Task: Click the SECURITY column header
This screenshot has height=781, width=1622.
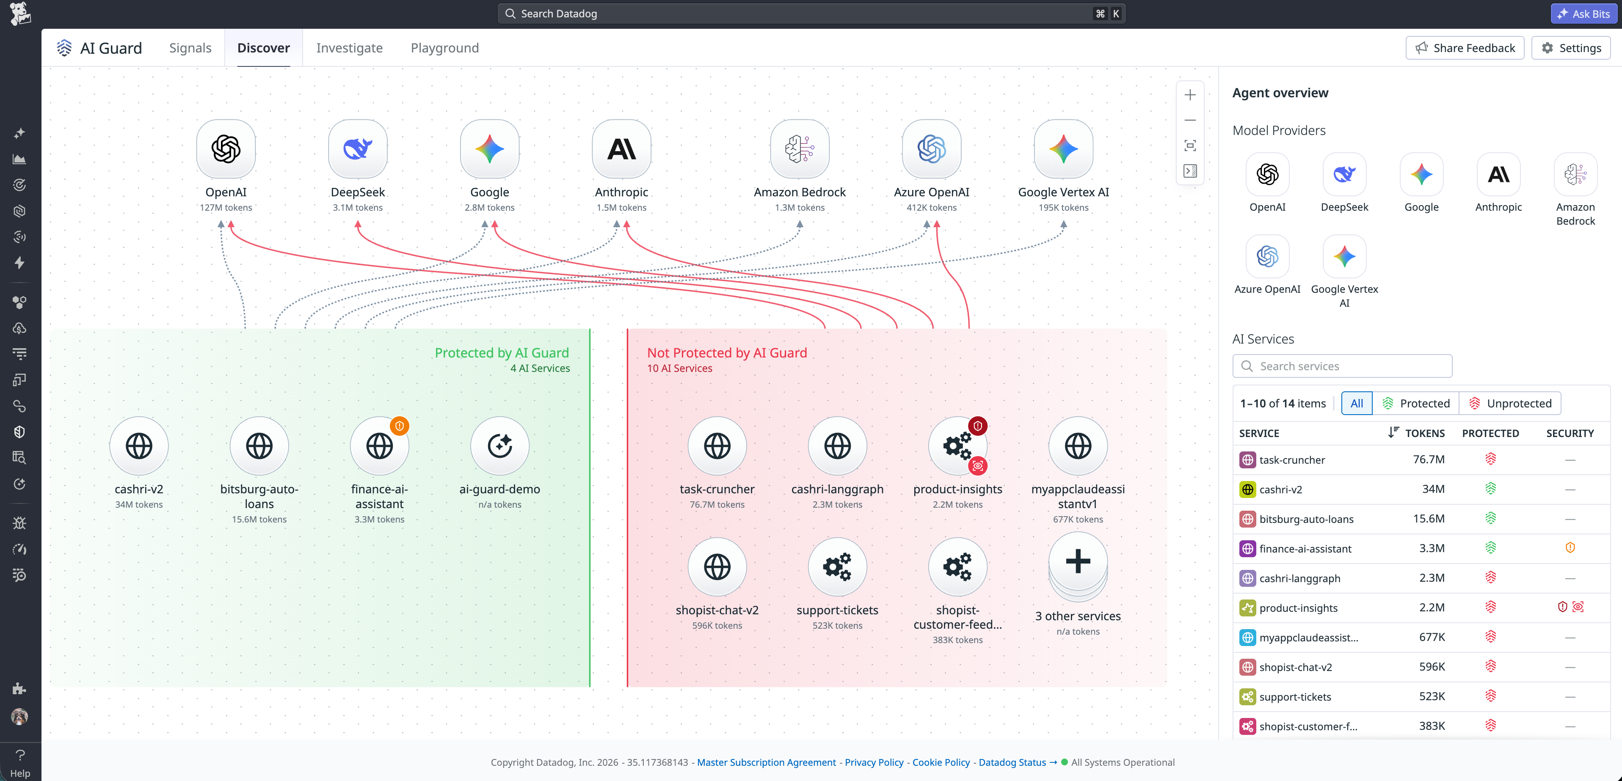Action: coord(1570,433)
